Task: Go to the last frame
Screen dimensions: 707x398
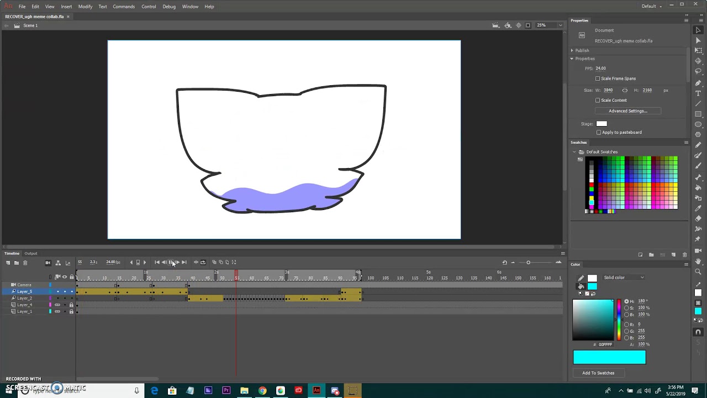Action: coord(184,263)
